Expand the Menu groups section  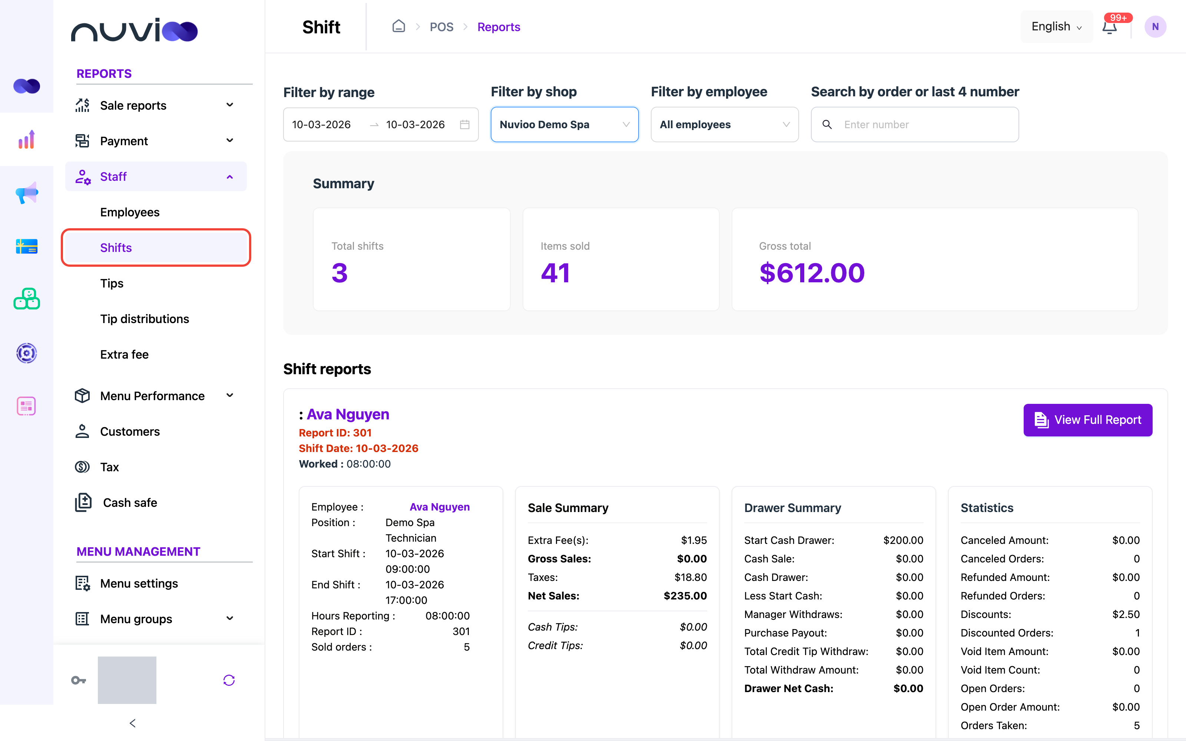click(230, 618)
